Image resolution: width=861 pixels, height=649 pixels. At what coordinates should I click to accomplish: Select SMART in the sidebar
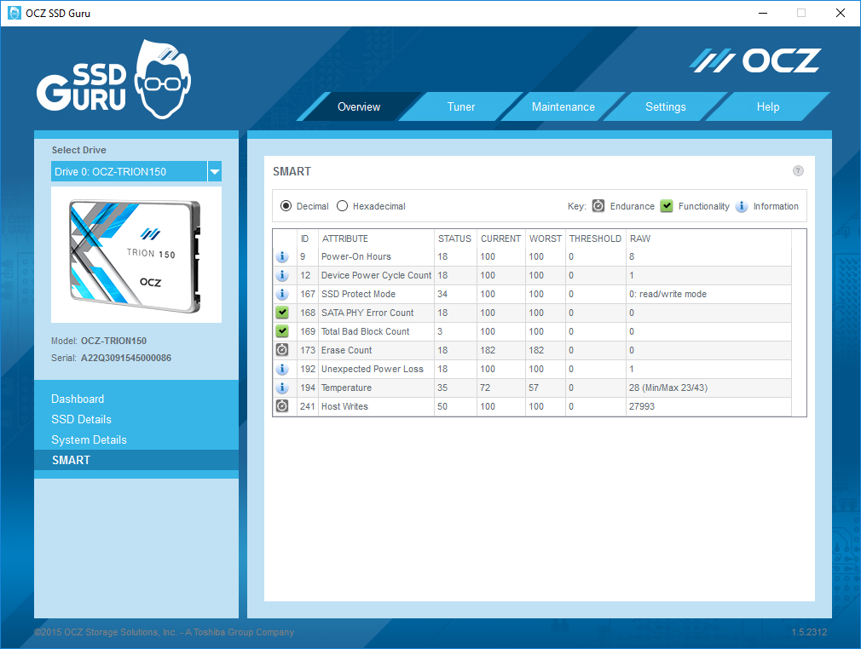coord(136,460)
